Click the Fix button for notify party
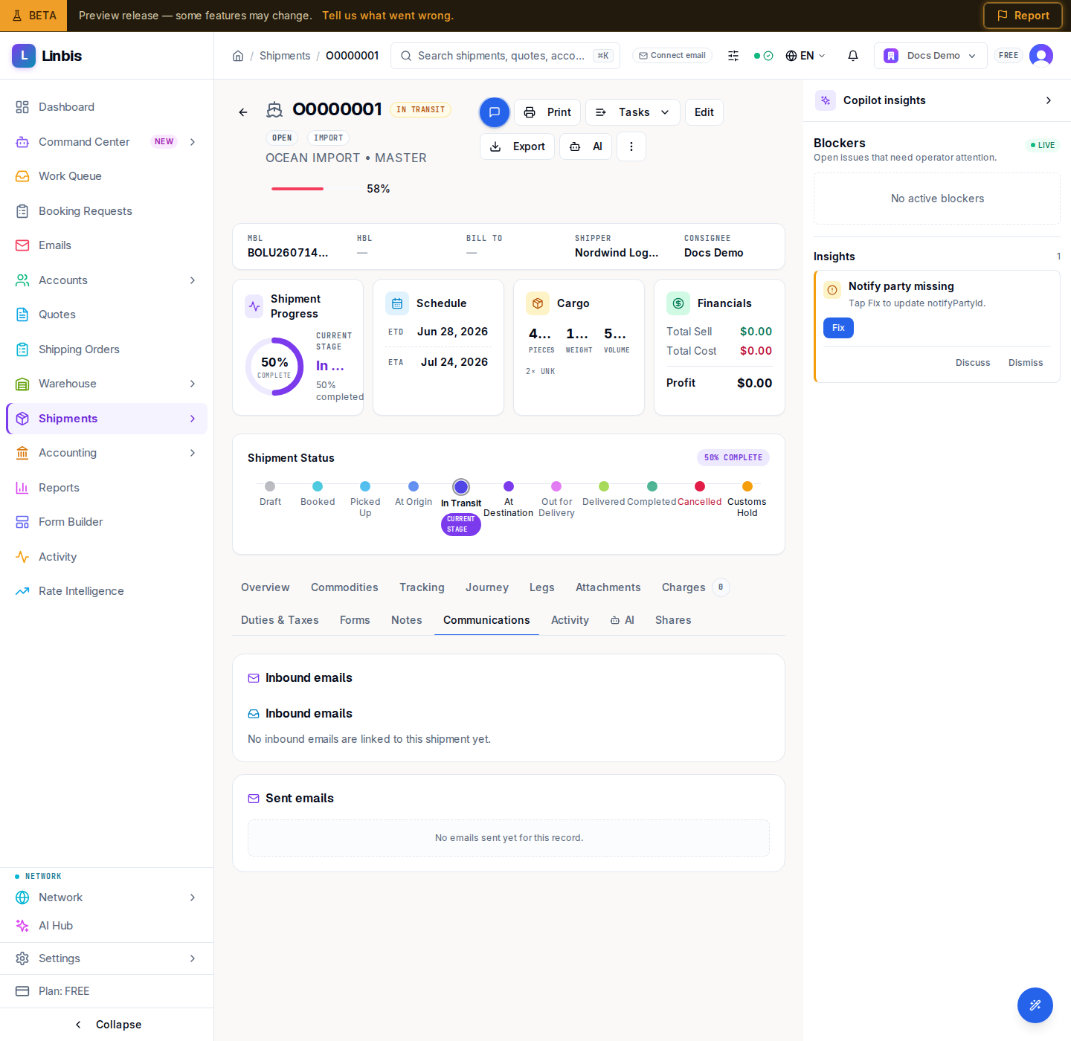This screenshot has height=1041, width=1071. tap(838, 328)
